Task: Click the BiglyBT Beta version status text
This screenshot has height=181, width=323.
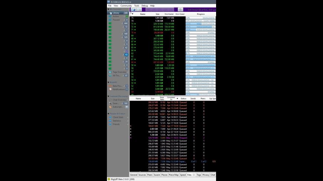Action: pyautogui.click(x=123, y=179)
